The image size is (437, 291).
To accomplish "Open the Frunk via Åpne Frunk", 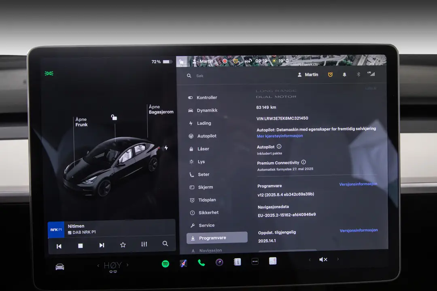I will tap(81, 122).
